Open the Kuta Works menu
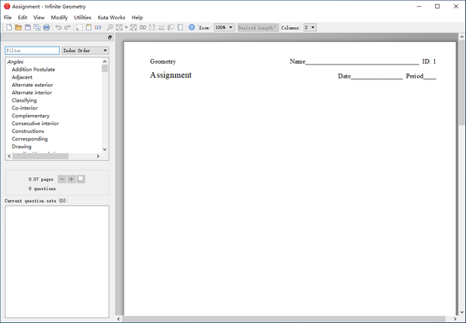This screenshot has width=466, height=323. tap(111, 17)
